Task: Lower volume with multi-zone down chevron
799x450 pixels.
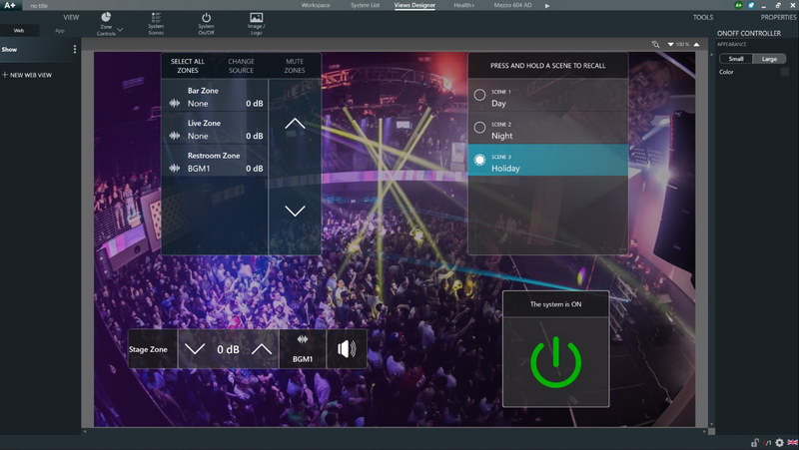Action: click(295, 211)
